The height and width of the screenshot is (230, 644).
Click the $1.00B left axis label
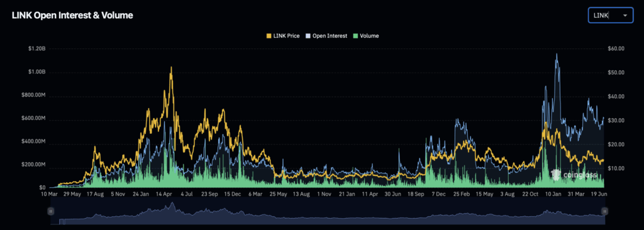pos(36,72)
